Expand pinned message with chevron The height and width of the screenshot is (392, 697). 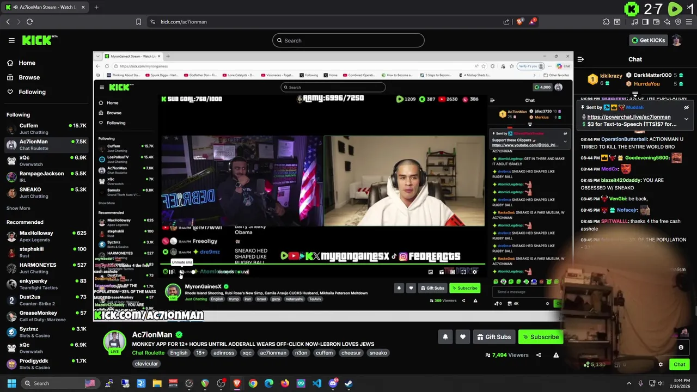tap(686, 119)
